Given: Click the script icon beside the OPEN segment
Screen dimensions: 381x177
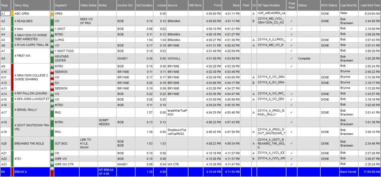Looking at the screenshot, I should click(x=52, y=13).
